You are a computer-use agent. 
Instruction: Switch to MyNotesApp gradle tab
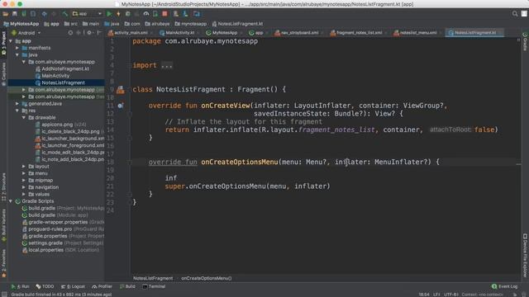point(222,33)
